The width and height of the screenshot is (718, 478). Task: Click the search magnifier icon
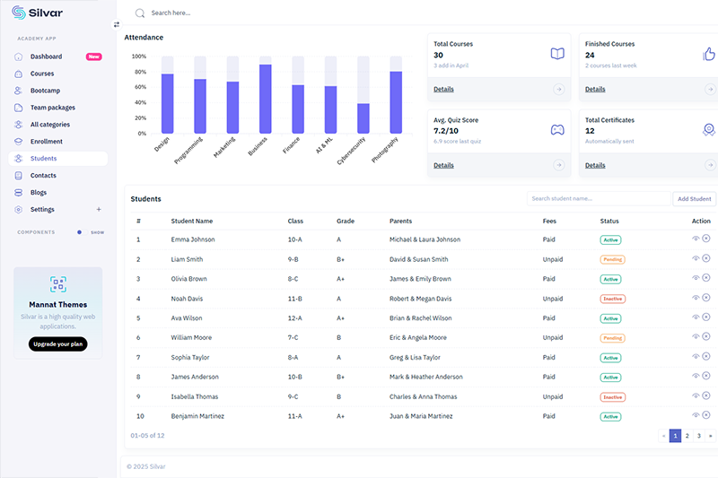(x=139, y=13)
